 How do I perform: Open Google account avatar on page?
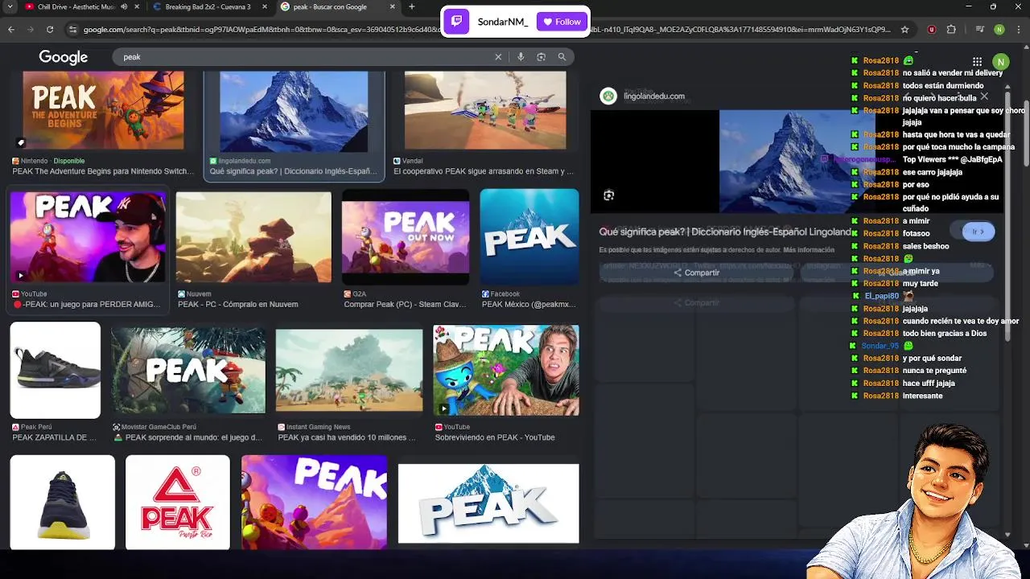1001,62
